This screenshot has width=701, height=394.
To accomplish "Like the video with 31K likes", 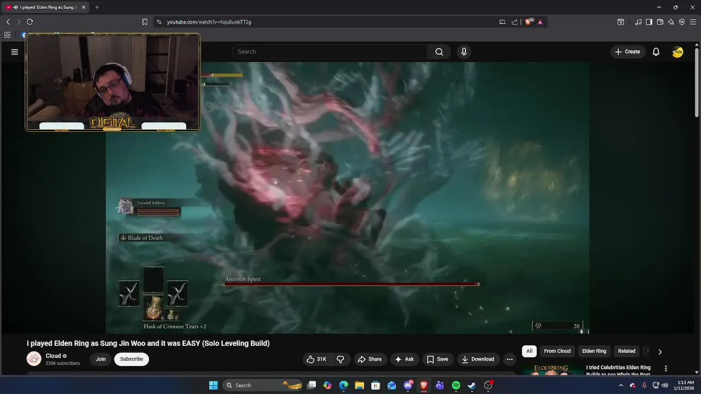I will (317, 359).
